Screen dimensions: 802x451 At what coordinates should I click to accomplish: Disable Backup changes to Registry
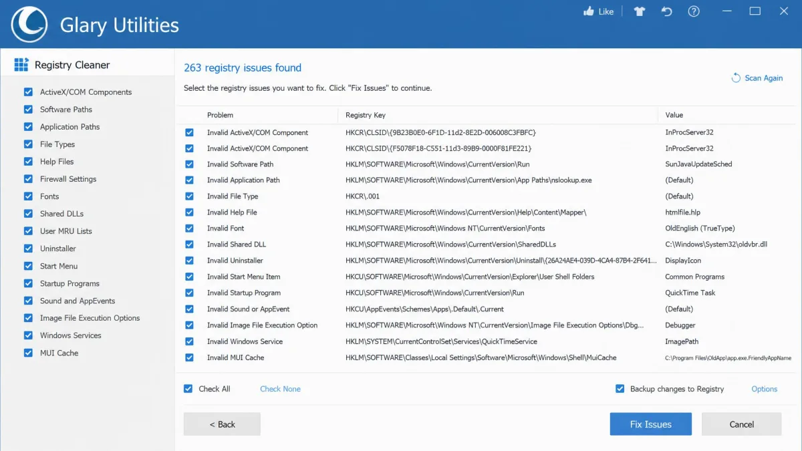(x=620, y=388)
